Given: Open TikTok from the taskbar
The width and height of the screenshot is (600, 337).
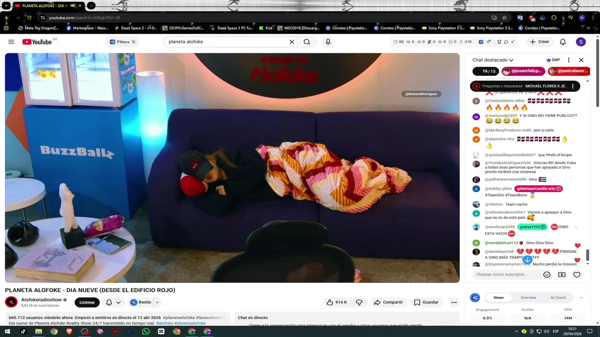Looking at the screenshot, I should click(23, 331).
